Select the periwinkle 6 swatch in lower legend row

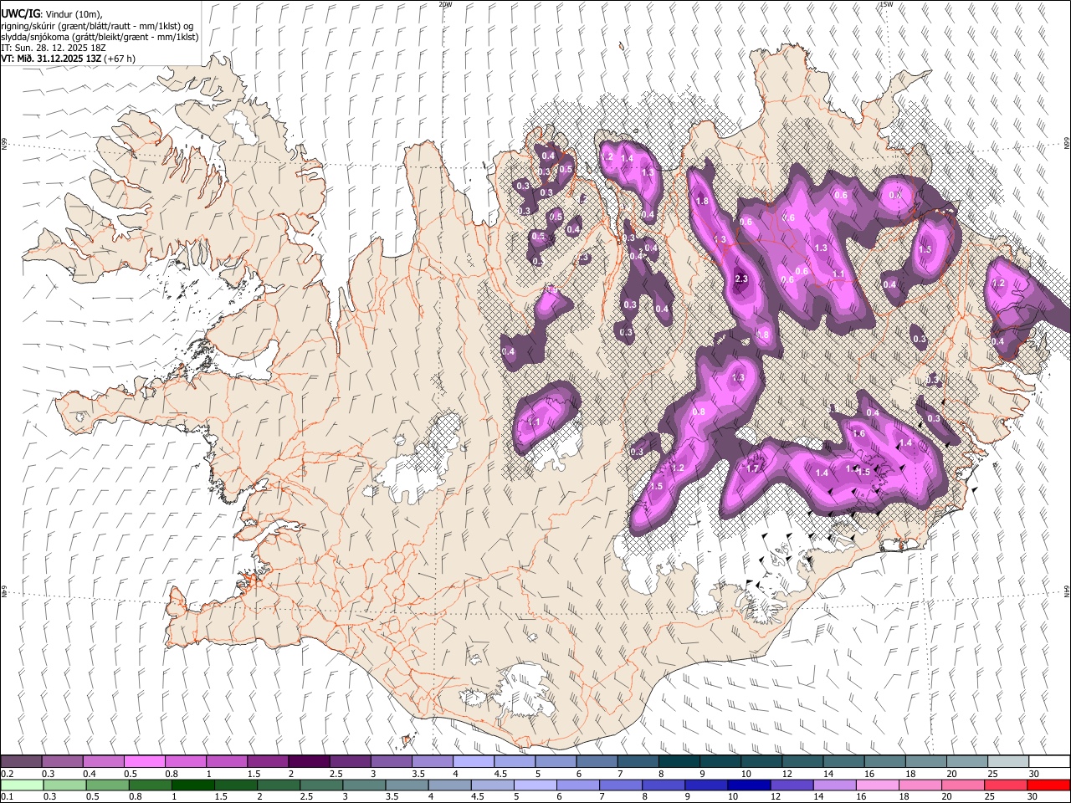point(577,785)
